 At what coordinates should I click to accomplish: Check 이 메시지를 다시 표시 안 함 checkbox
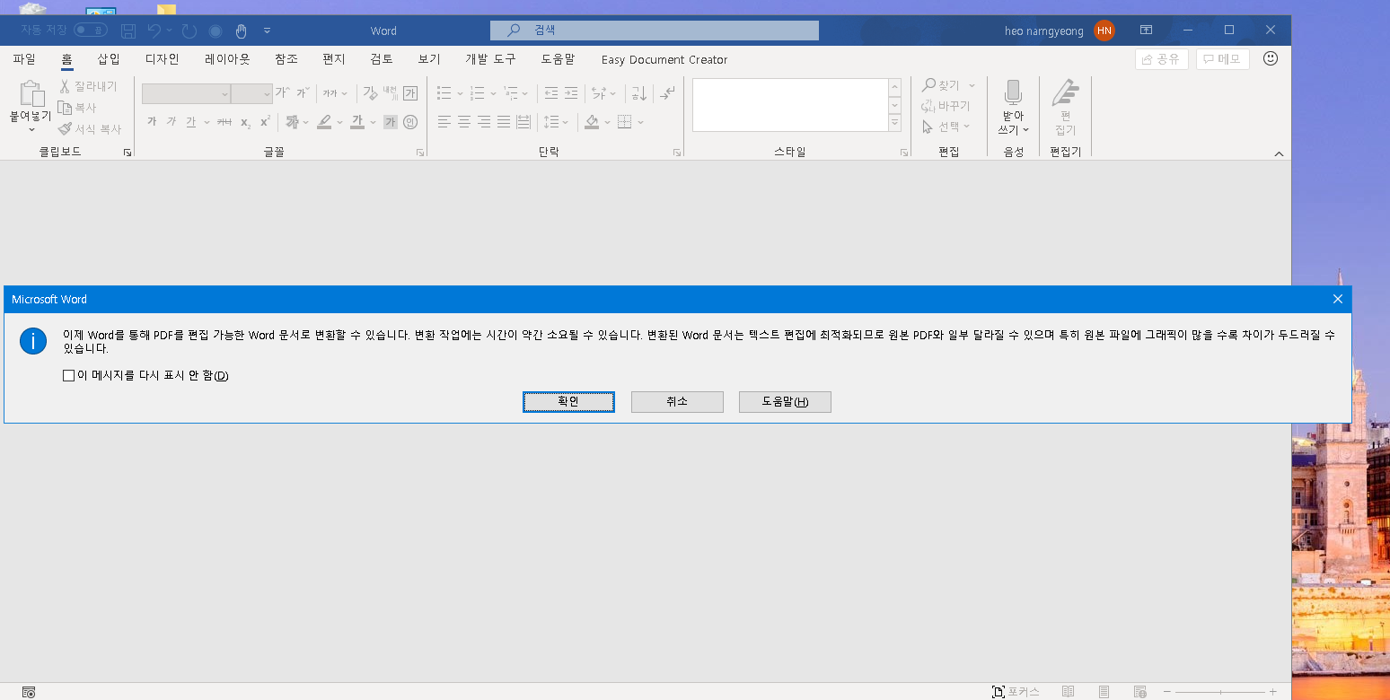click(x=68, y=375)
